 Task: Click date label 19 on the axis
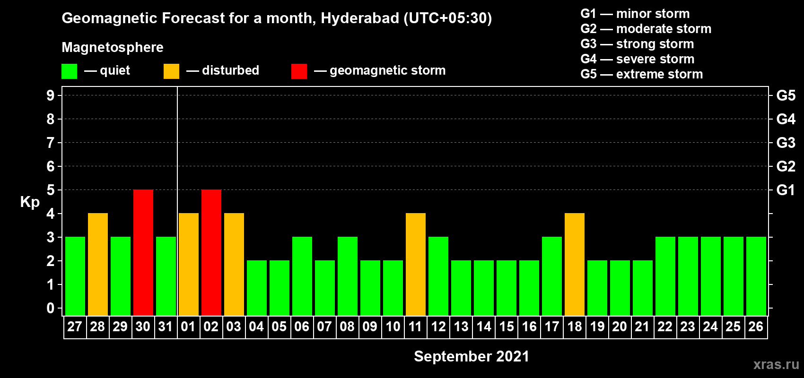597,326
